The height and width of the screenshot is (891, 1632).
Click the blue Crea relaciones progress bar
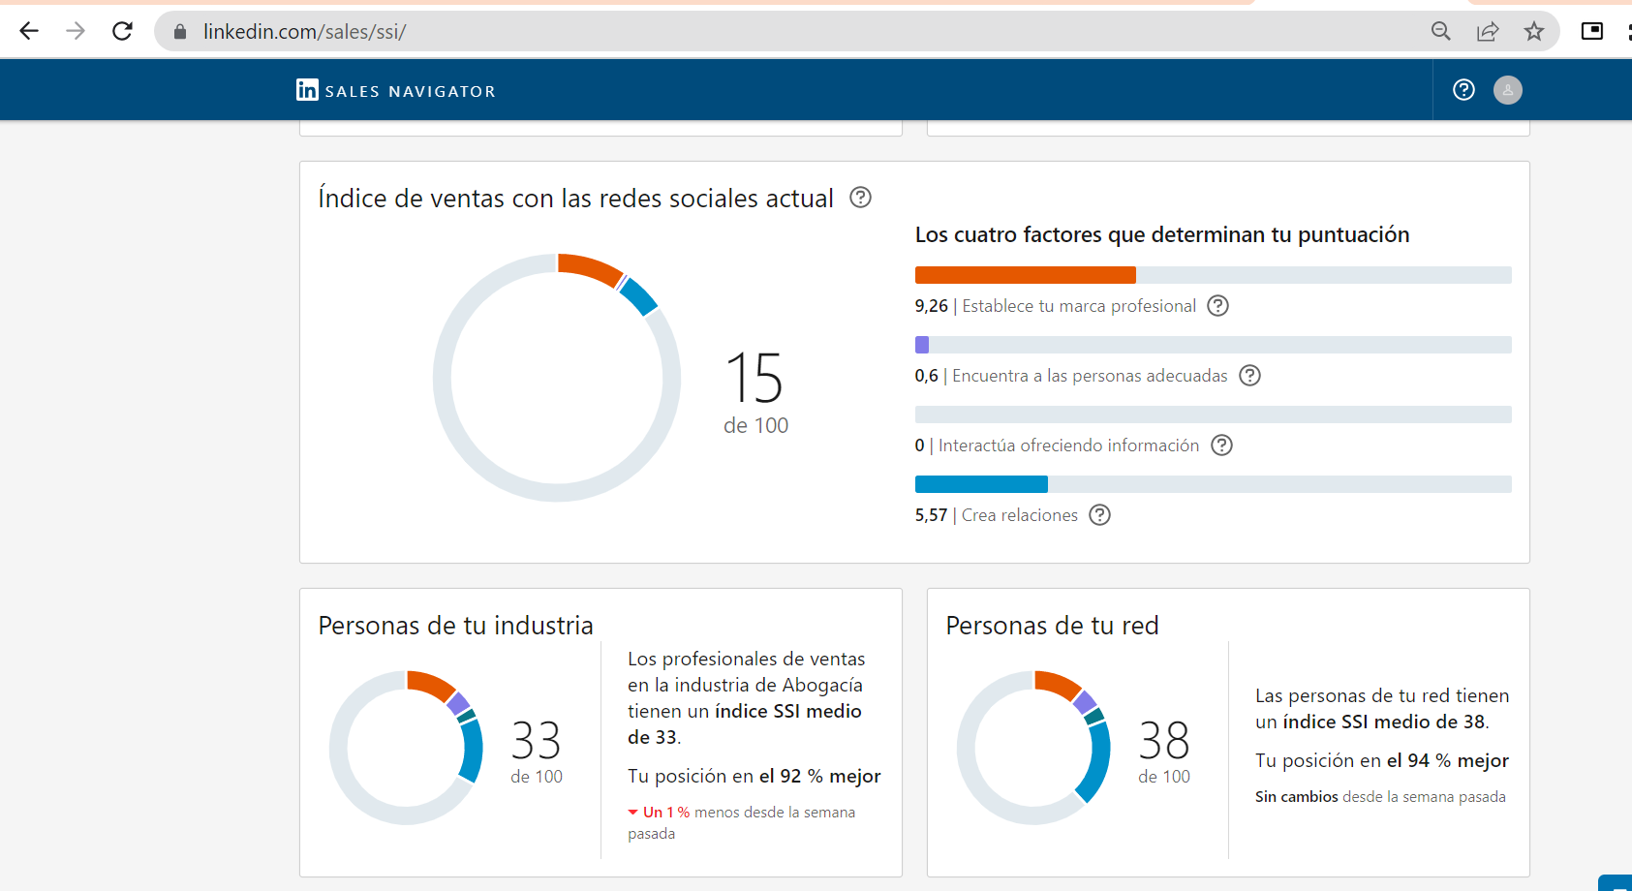pos(981,484)
